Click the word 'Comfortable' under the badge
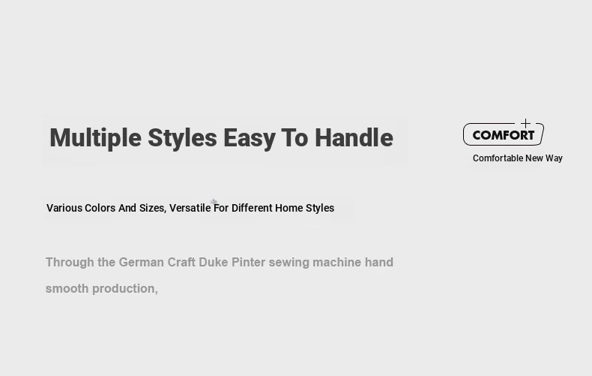This screenshot has height=376, width=592. (498, 158)
